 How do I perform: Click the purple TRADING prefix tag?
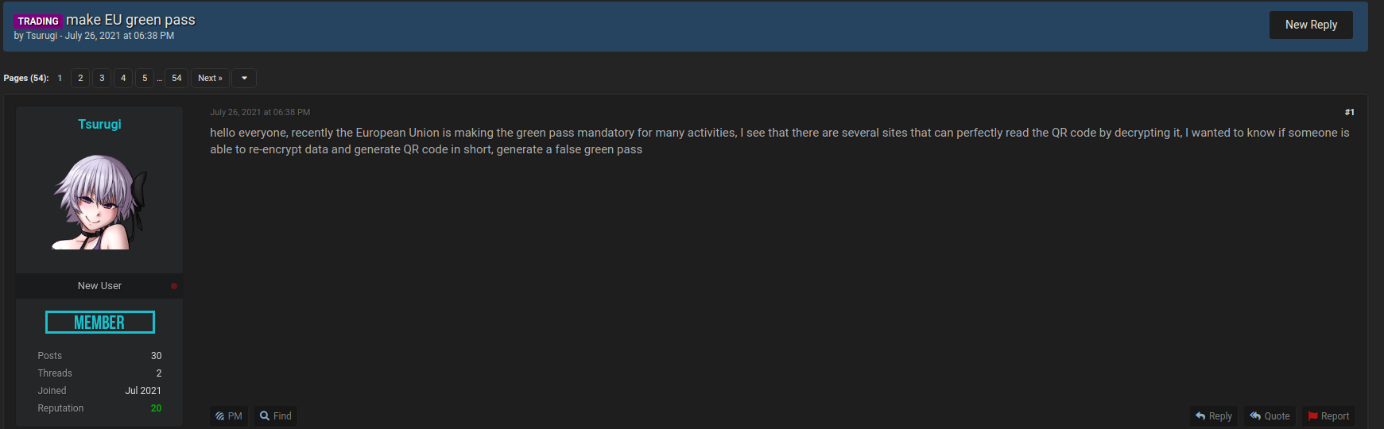tap(38, 21)
